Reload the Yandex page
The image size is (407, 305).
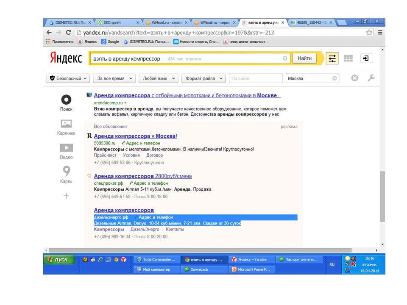tap(69, 33)
